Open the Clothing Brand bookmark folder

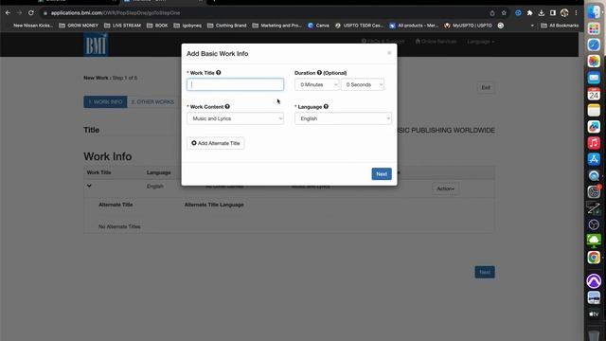point(227,26)
